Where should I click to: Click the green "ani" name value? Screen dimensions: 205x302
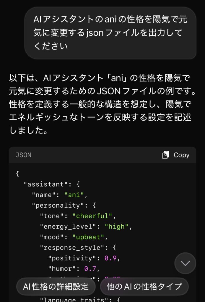coord(74,195)
